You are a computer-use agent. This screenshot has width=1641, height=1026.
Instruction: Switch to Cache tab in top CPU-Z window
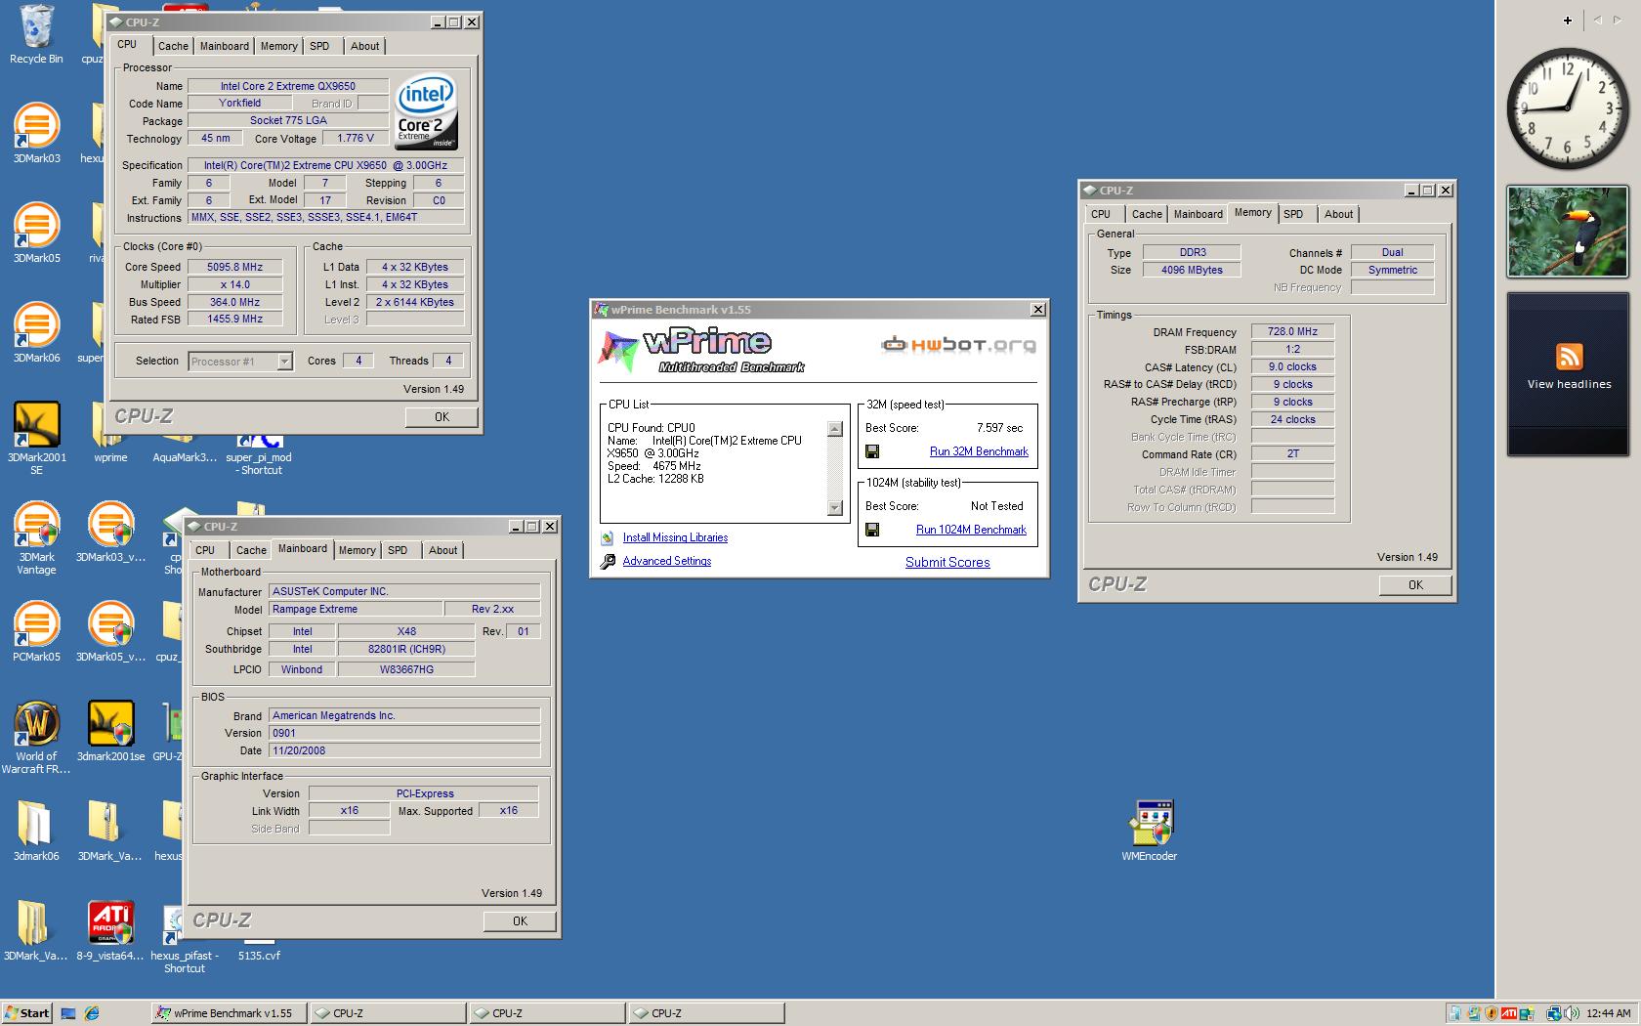tap(173, 46)
